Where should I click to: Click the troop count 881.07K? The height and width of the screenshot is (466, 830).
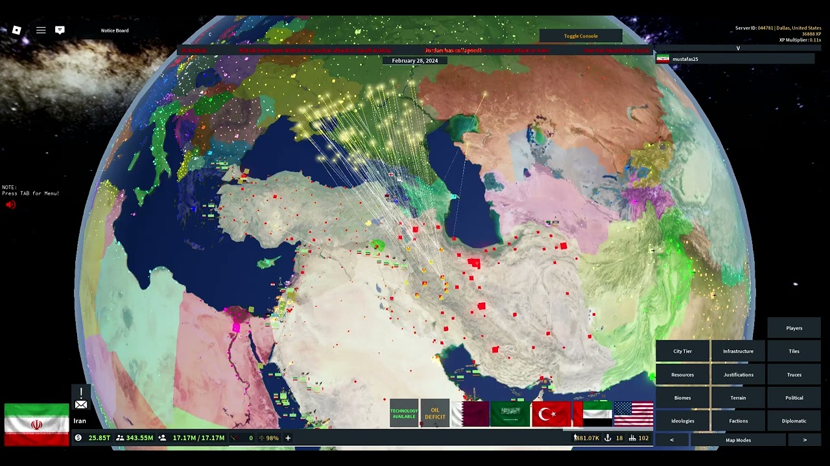coord(587,438)
